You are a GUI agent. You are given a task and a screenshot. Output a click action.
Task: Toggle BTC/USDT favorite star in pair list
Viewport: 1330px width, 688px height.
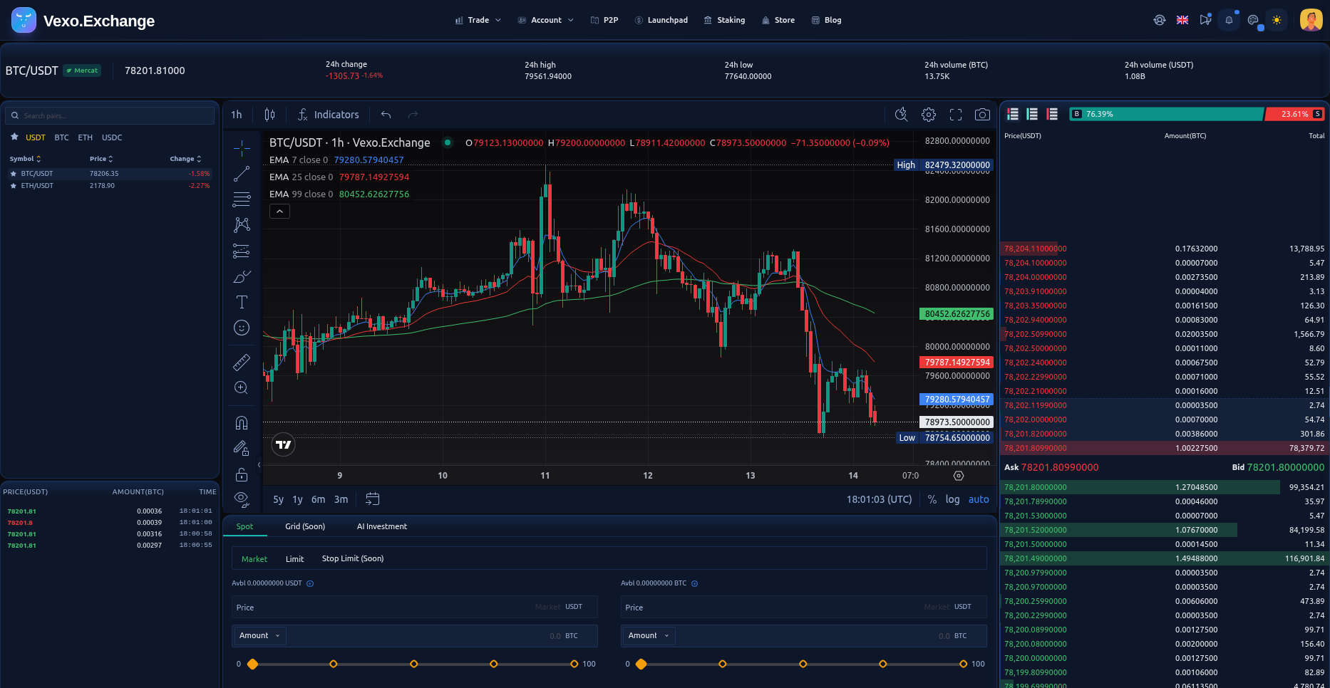point(13,174)
